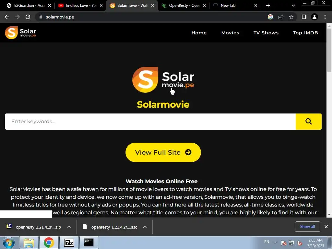Click the scrollbar down arrow
Image resolution: width=332 pixels, height=249 pixels.
(x=329, y=215)
